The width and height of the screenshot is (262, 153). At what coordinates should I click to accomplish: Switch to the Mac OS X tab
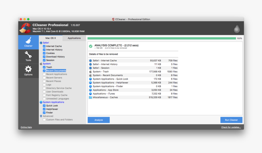(x=51, y=38)
